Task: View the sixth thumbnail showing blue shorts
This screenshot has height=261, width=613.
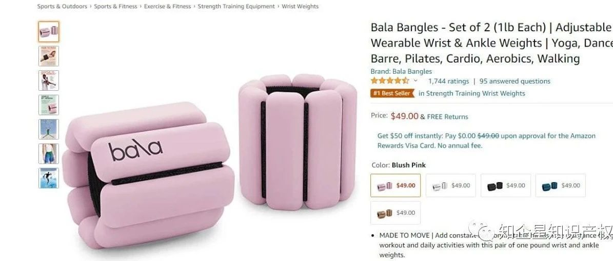Action: (49, 153)
